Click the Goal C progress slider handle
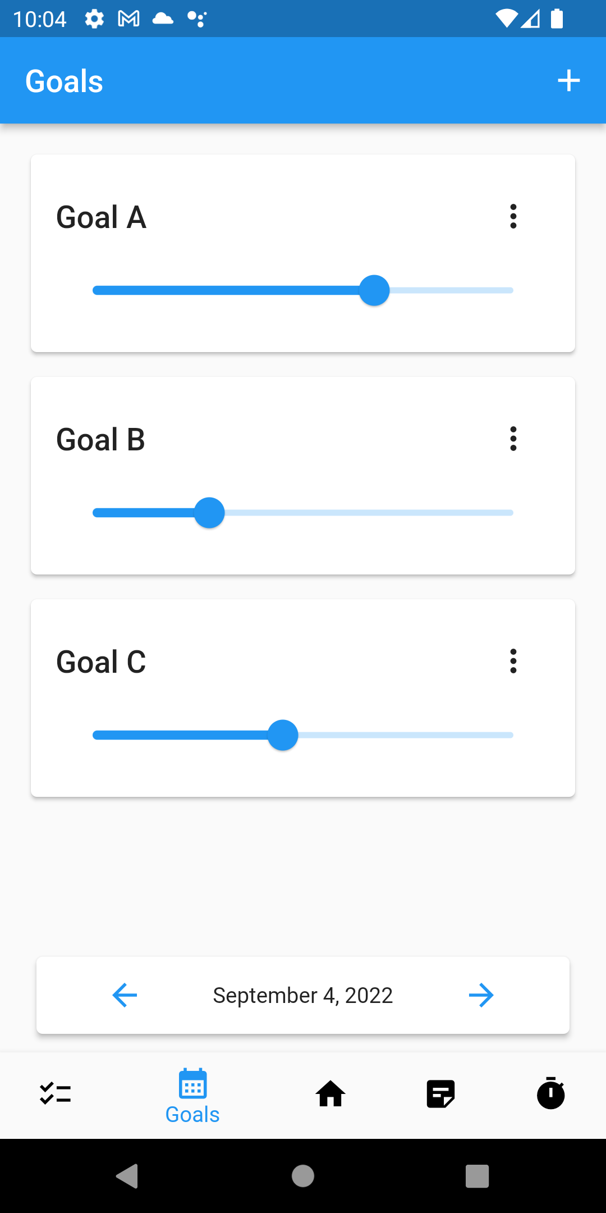Viewport: 606px width, 1213px height. point(283,735)
